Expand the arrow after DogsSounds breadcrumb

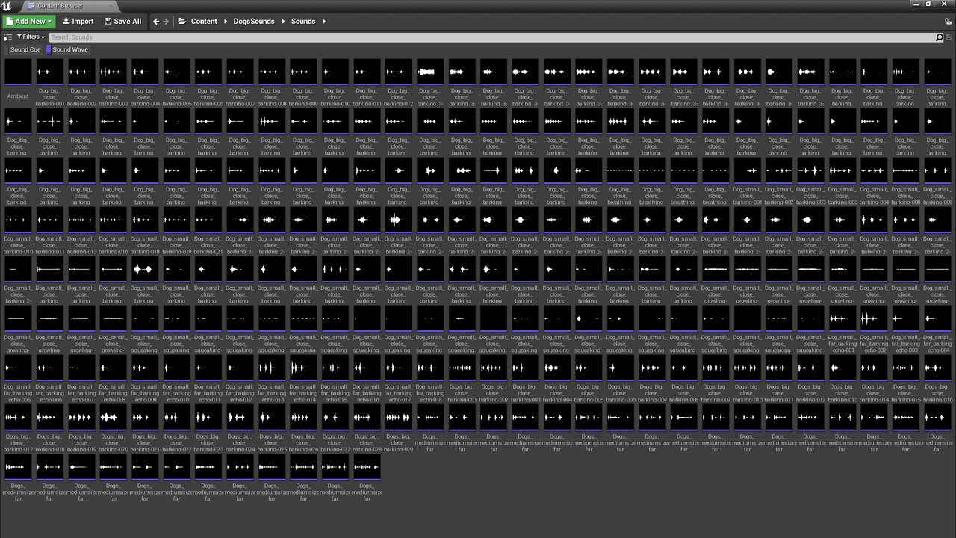(283, 22)
